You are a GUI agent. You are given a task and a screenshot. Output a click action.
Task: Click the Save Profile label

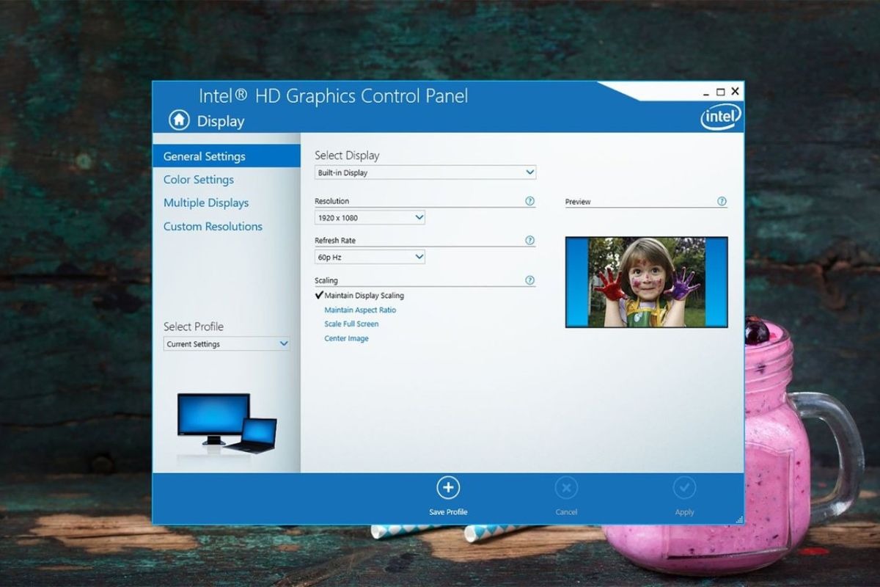(x=448, y=512)
